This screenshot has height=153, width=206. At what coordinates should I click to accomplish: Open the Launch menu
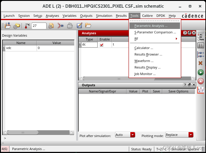[x=9, y=16]
